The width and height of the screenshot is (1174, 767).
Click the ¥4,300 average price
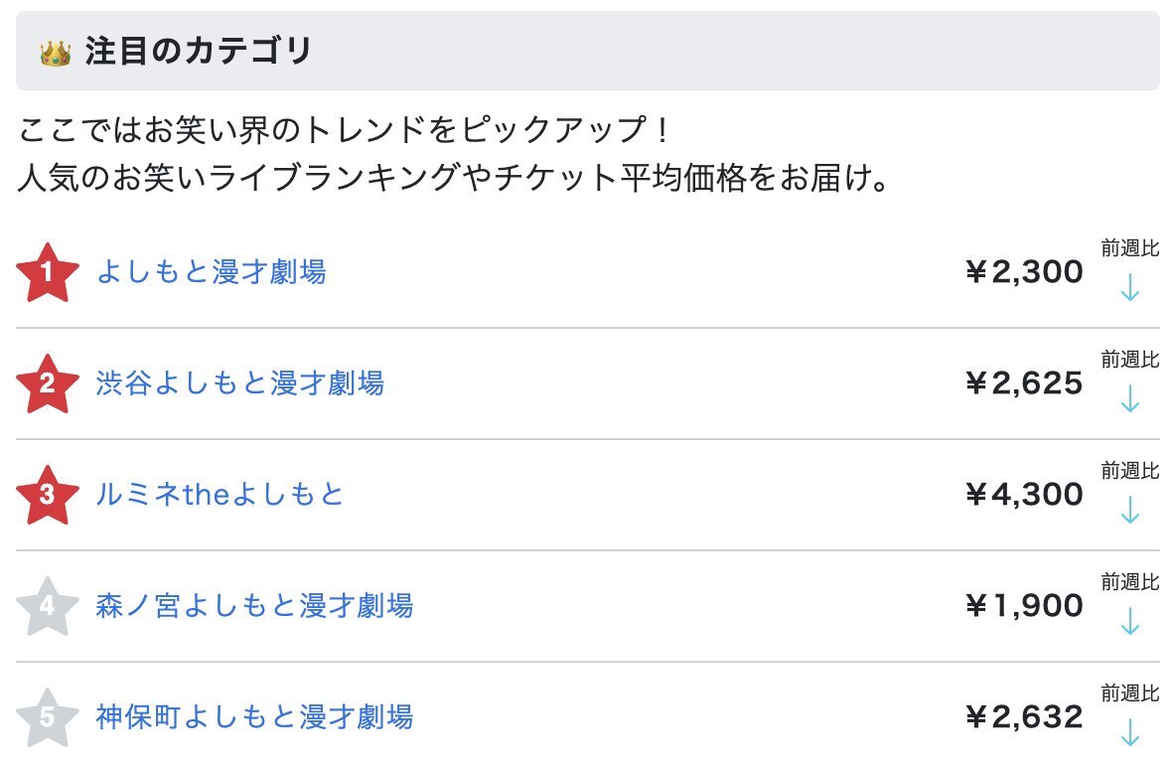click(x=1023, y=495)
